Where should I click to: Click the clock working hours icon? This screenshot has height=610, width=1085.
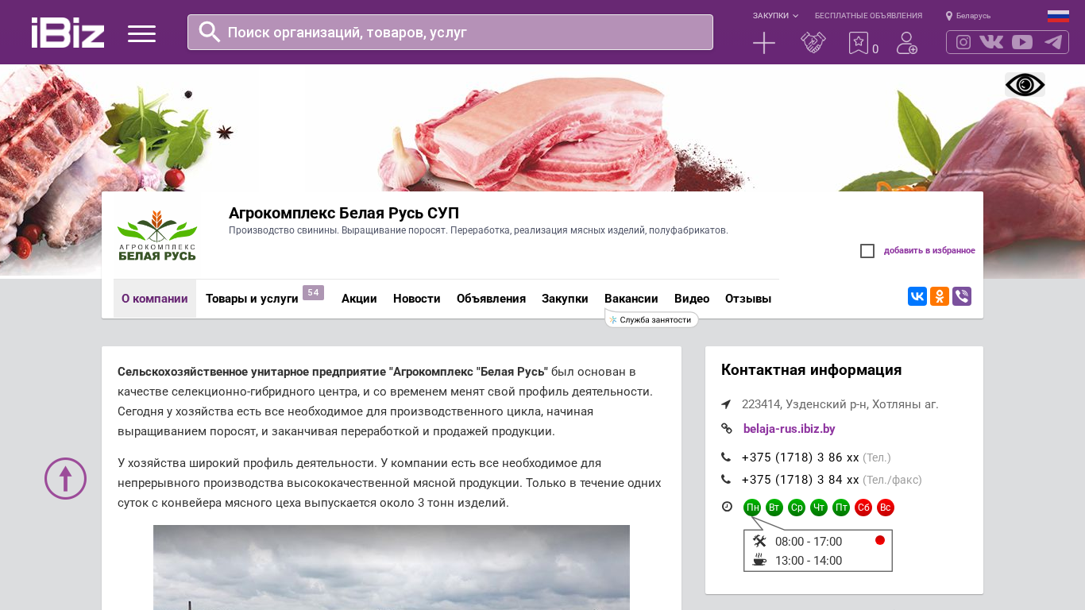pos(727,507)
